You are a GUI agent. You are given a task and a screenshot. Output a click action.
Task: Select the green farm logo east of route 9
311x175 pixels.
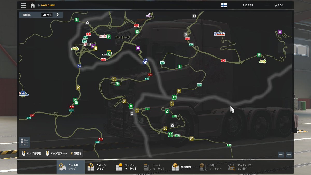(x=263, y=61)
